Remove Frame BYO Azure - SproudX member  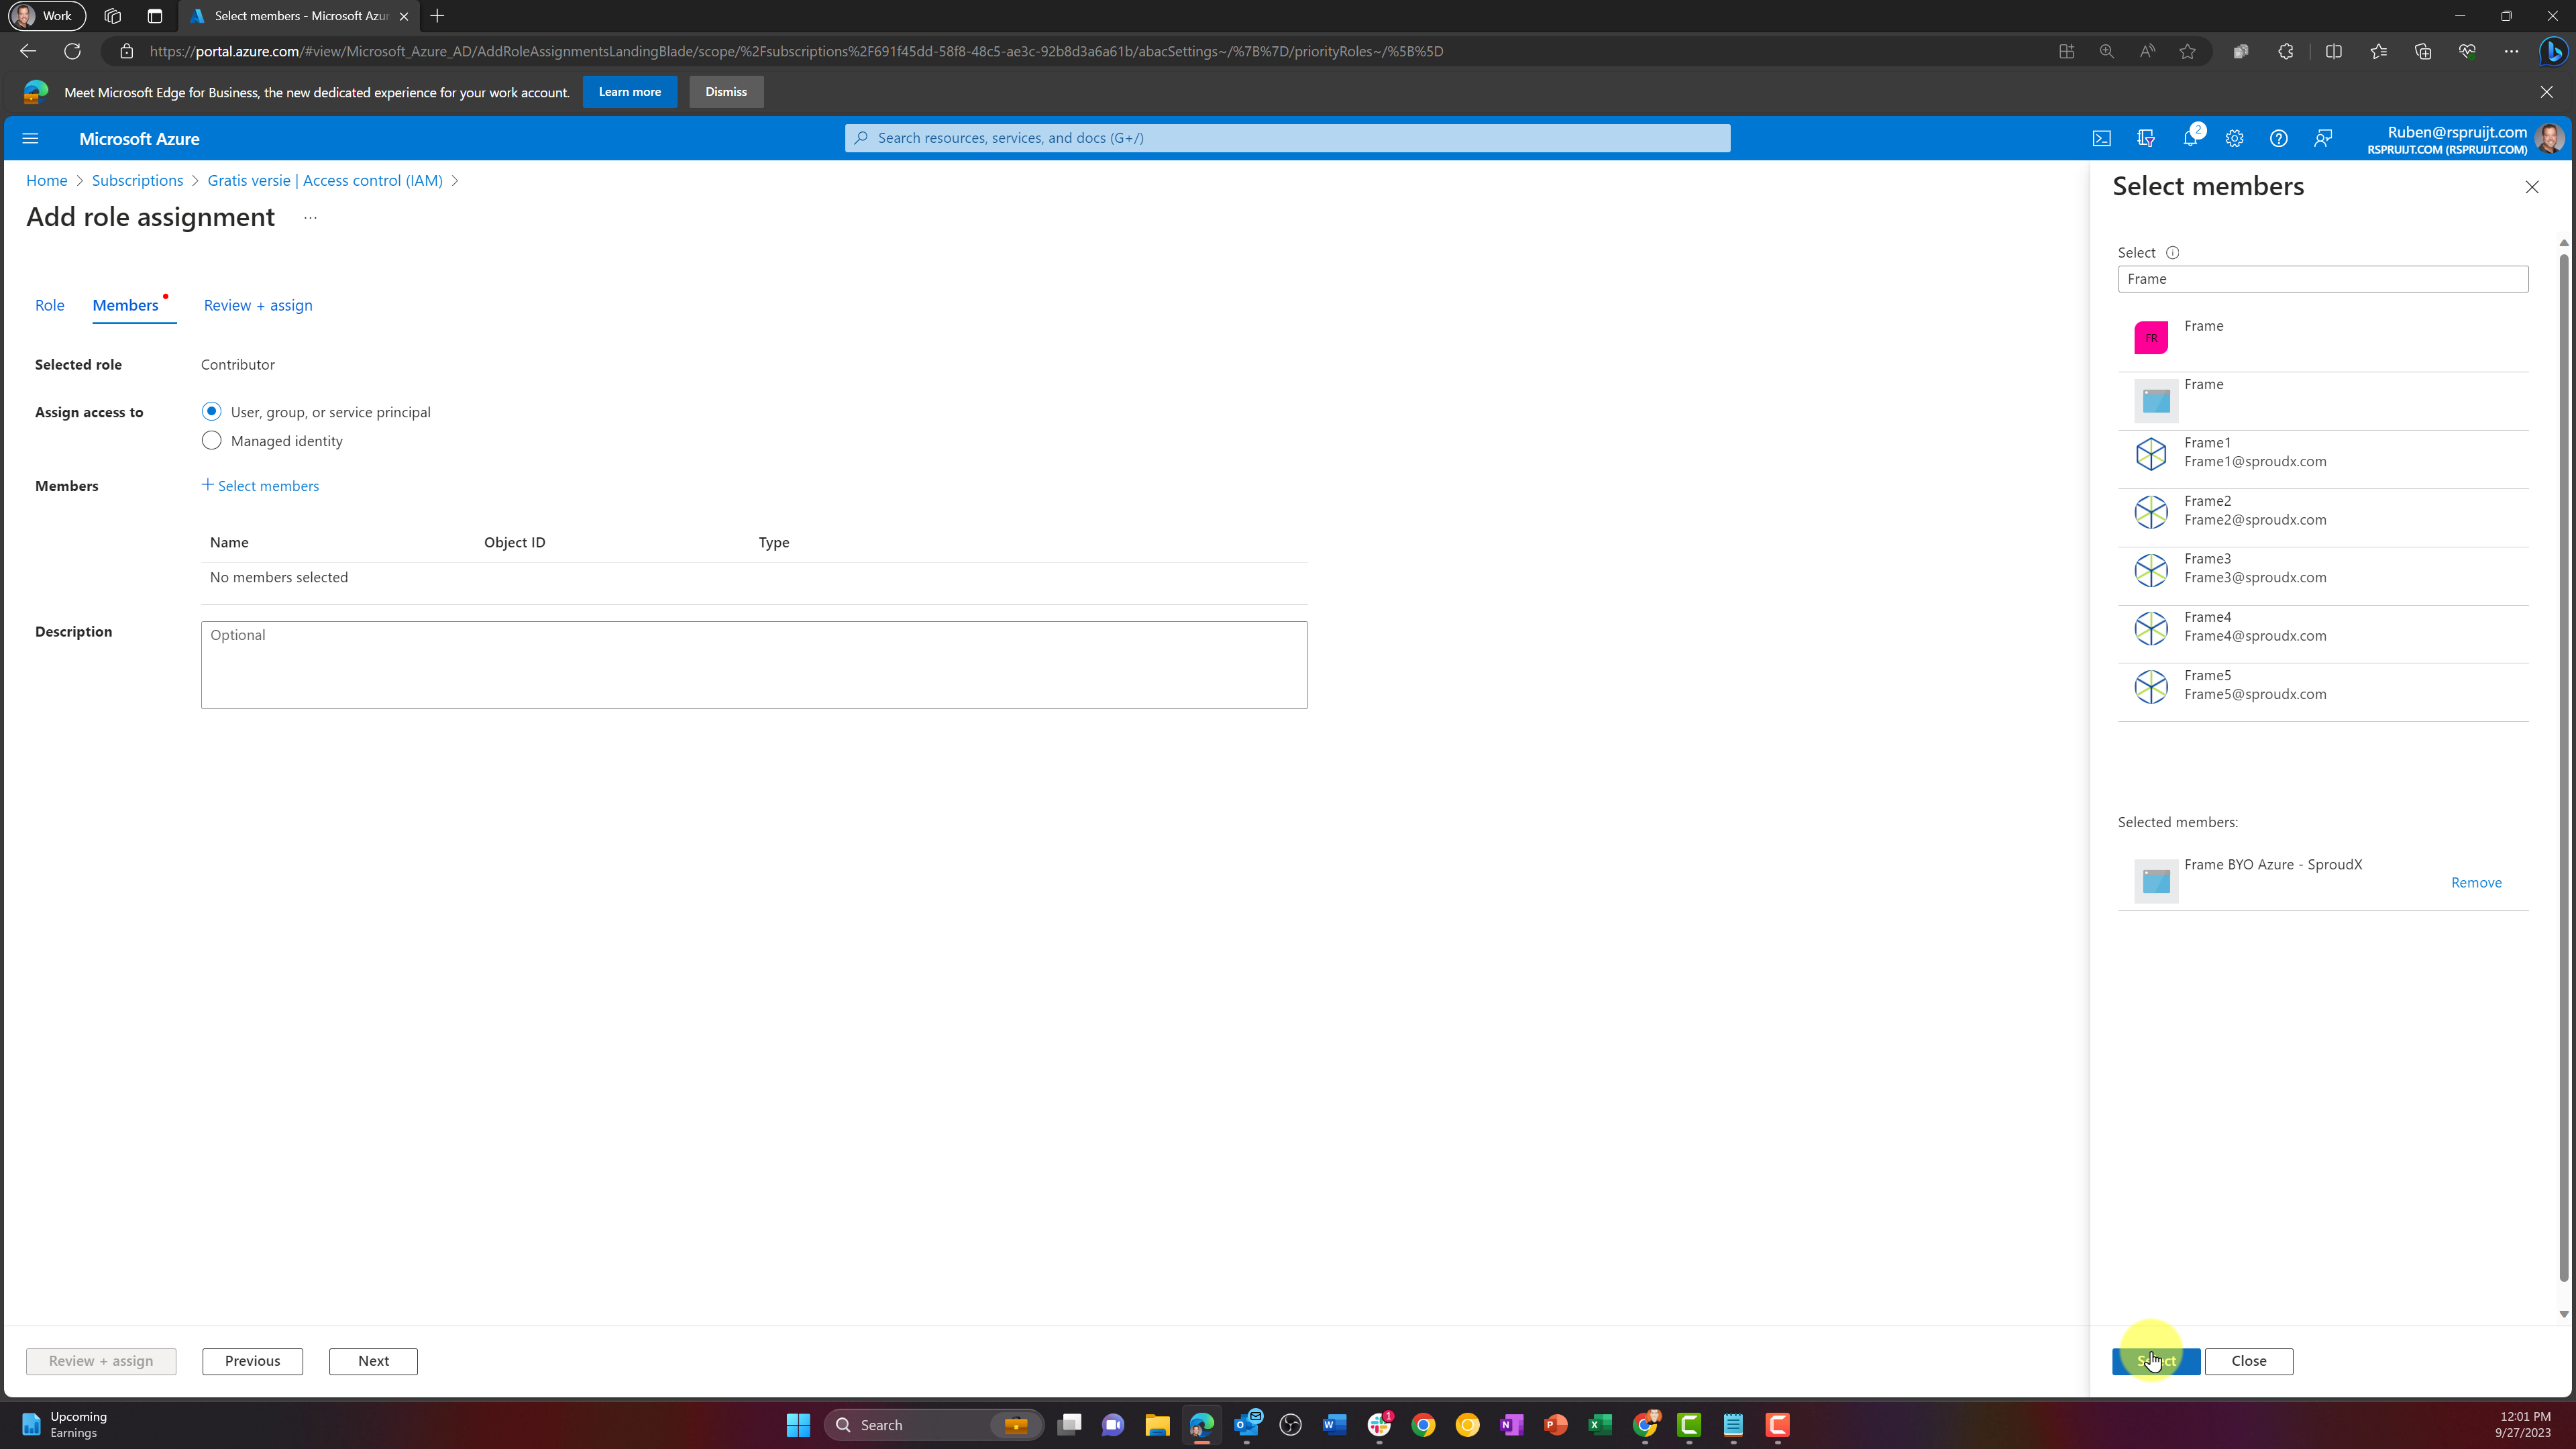point(2476,882)
